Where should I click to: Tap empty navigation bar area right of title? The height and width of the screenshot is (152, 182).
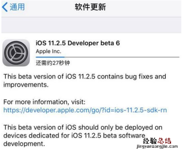[x=146, y=7]
